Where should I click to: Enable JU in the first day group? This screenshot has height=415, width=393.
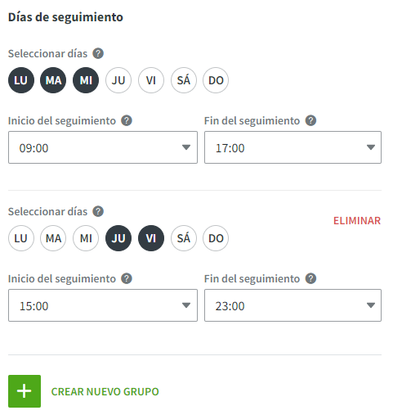click(118, 80)
